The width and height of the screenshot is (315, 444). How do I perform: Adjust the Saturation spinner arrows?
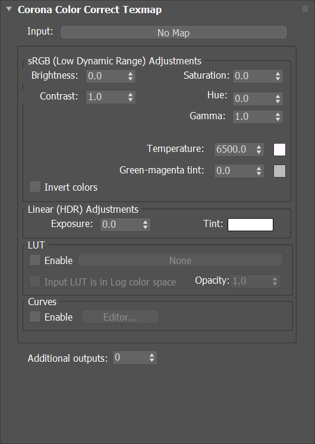[x=278, y=76]
